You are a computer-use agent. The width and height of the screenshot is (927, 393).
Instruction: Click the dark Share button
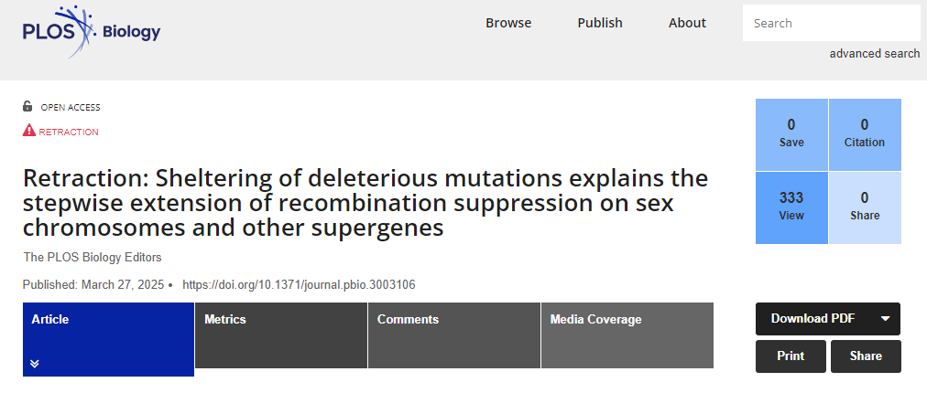pos(866,356)
